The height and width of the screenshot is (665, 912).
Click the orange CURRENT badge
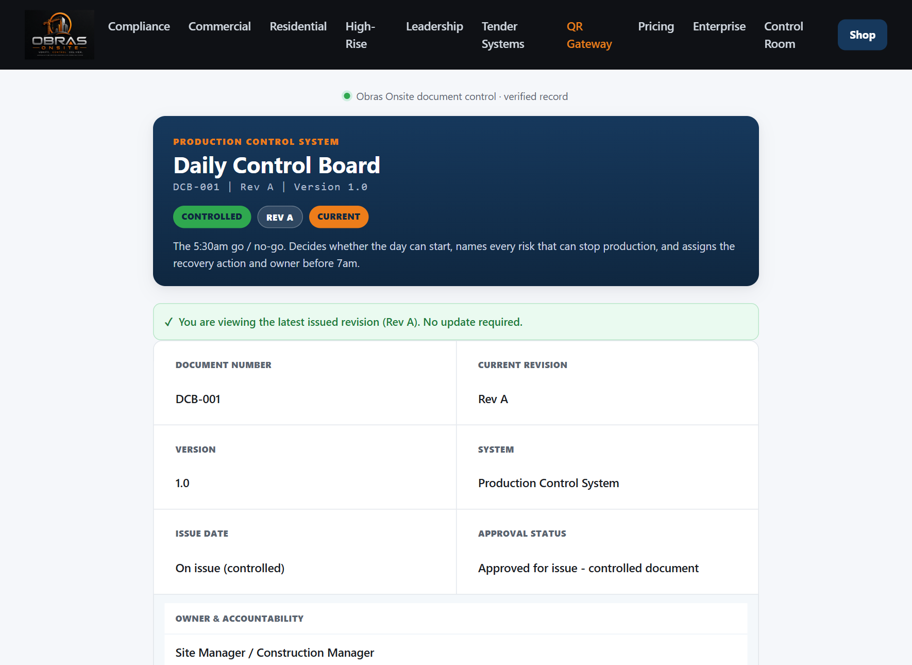[339, 217]
